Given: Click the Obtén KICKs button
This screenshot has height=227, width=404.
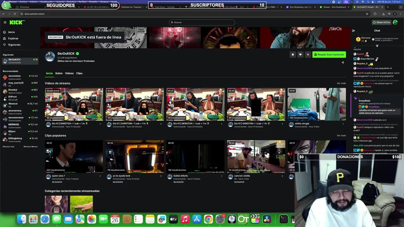Looking at the screenshot, I should tap(381, 22).
